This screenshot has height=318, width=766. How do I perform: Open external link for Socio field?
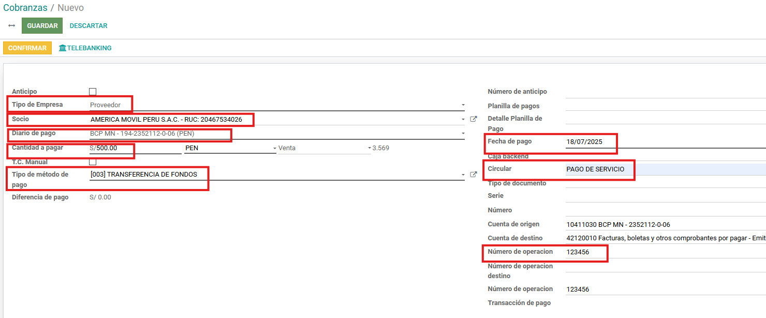473,119
